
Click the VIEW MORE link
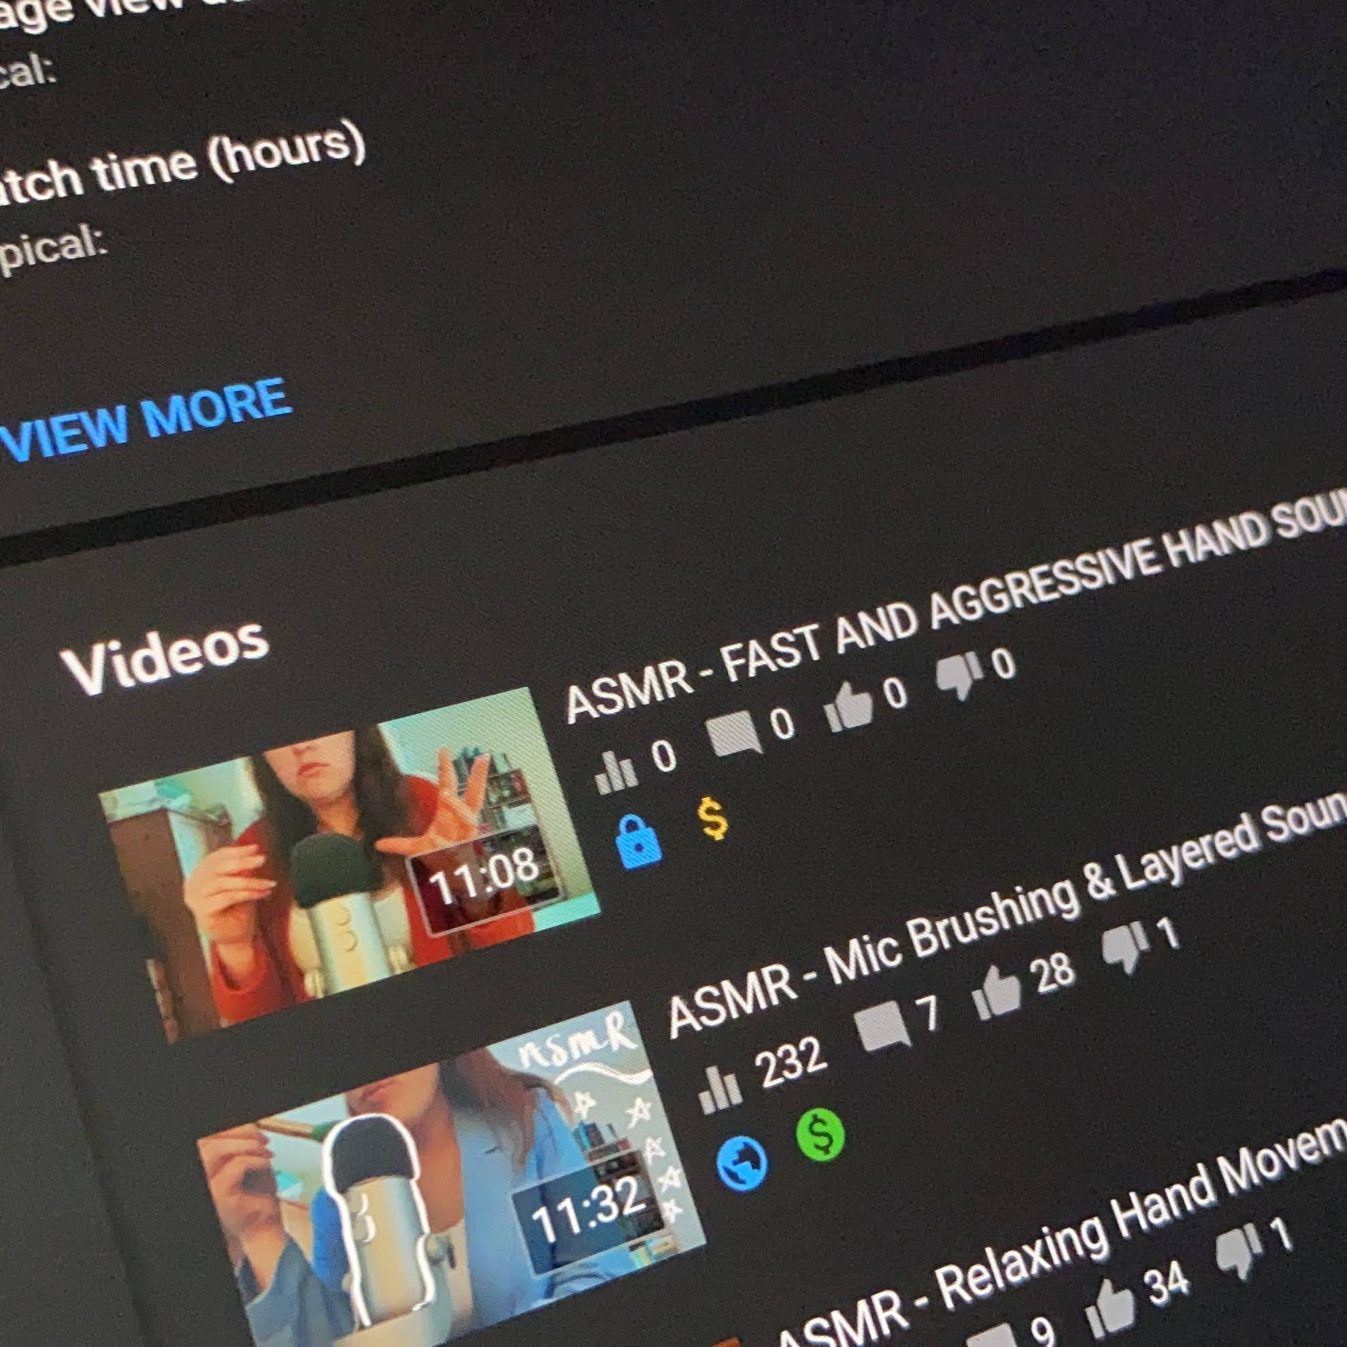[143, 420]
